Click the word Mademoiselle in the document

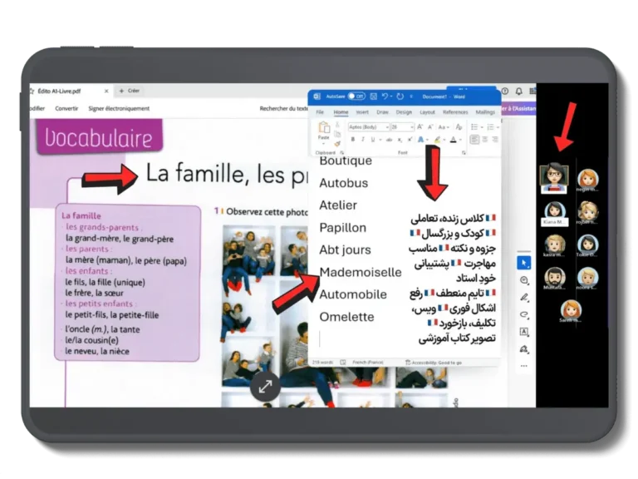(361, 272)
